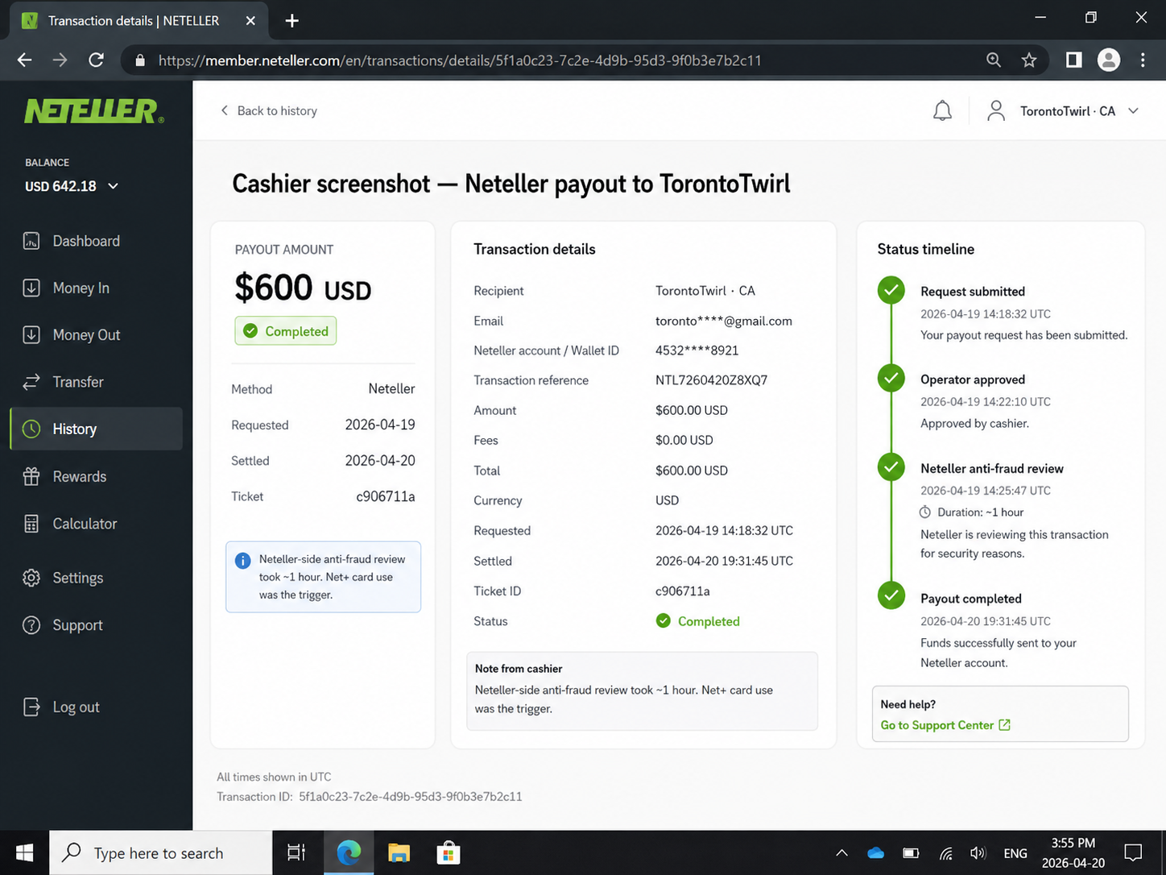Click the external link icon beside Support Center
Viewport: 1166px width, 875px height.
pos(1004,725)
